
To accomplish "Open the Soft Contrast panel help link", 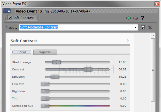I will tap(127, 41).
